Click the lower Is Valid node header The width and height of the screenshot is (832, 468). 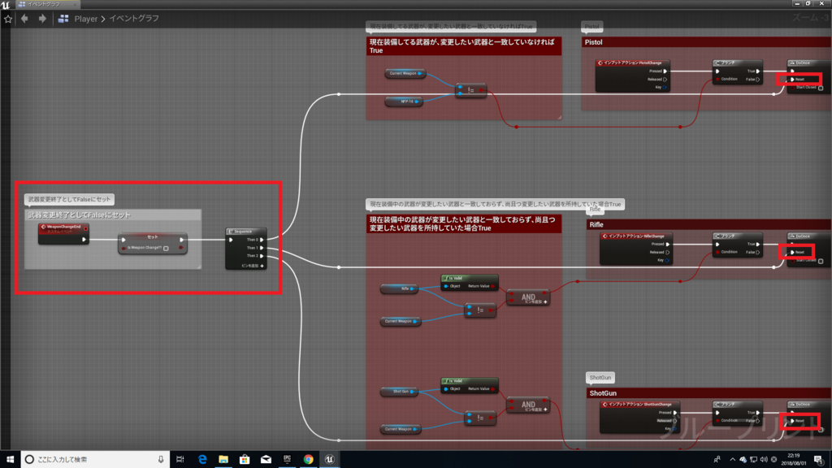click(469, 381)
